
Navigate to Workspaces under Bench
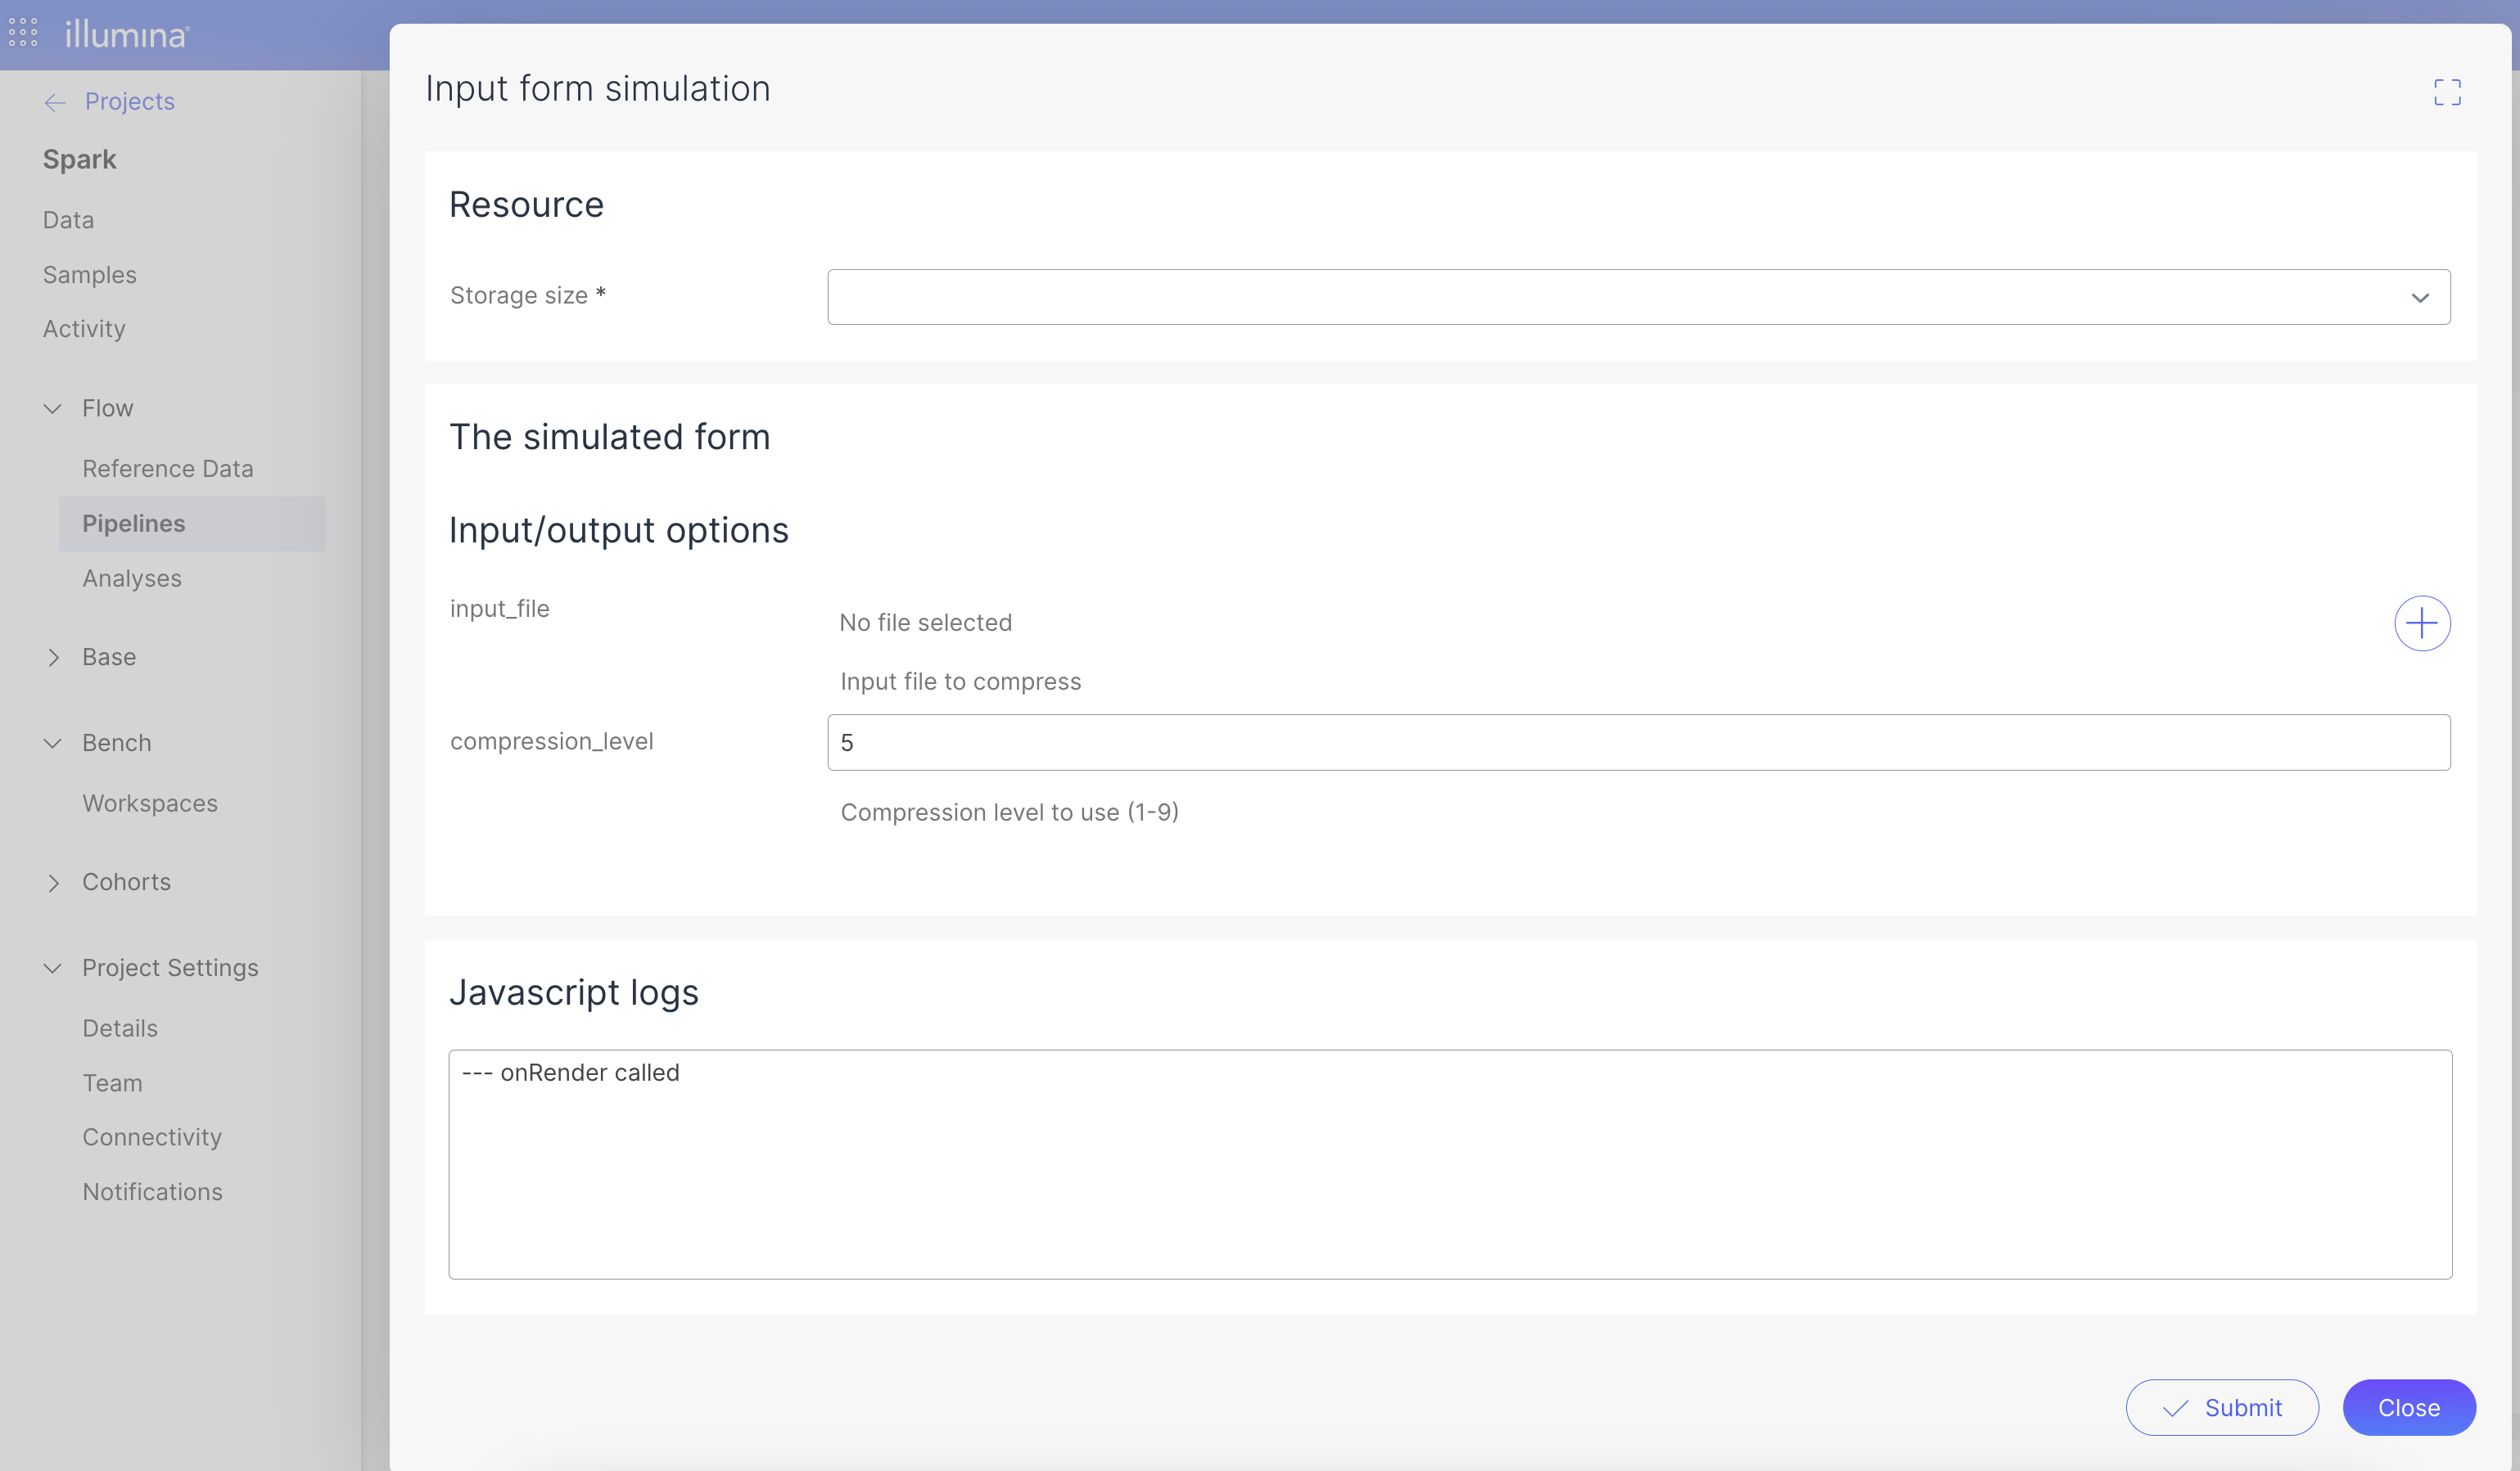pyautogui.click(x=150, y=803)
